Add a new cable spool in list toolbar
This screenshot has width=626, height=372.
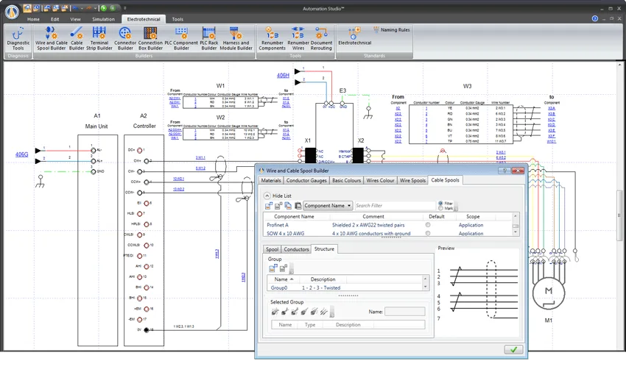(x=269, y=206)
